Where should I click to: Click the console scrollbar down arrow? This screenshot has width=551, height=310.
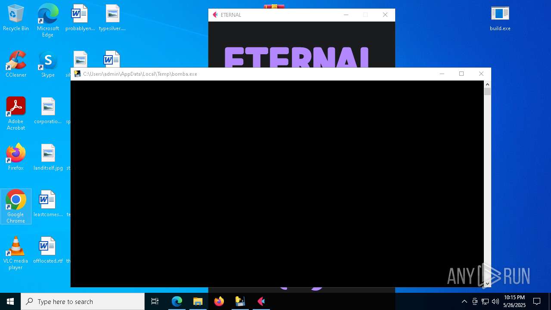[487, 283]
